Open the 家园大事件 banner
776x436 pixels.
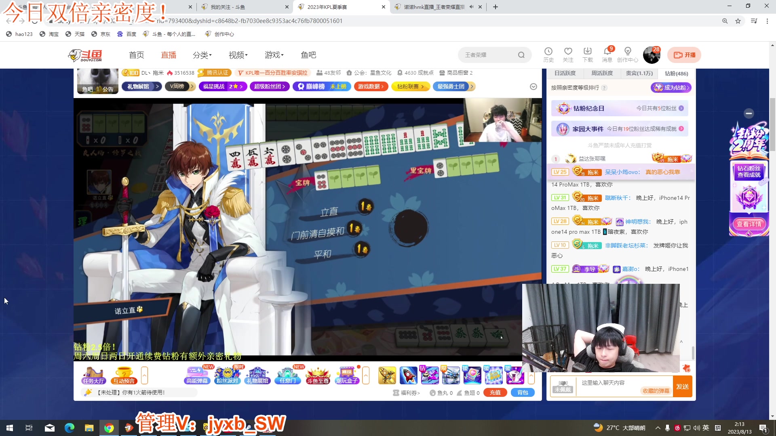(x=620, y=129)
